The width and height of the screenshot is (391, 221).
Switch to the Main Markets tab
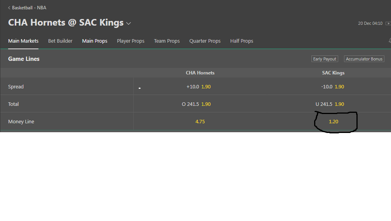(x=23, y=41)
